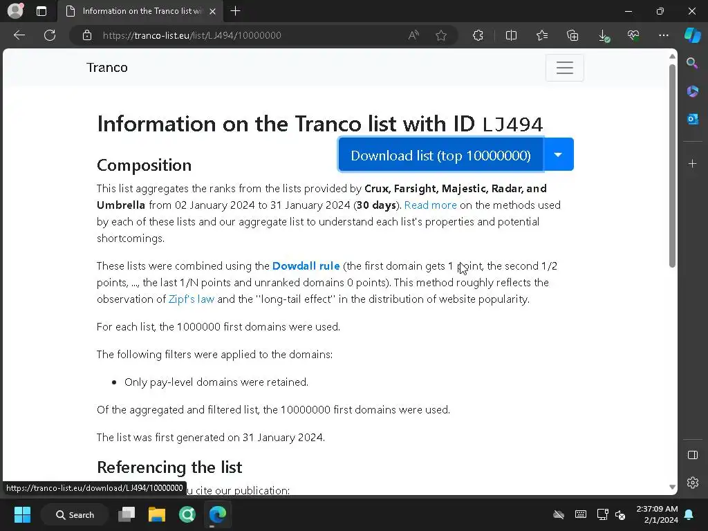Expand the download options dropdown arrow

(558, 155)
